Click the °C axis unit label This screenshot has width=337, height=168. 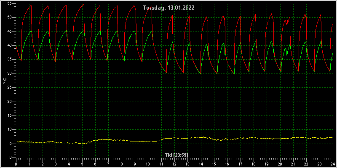pos(5,81)
